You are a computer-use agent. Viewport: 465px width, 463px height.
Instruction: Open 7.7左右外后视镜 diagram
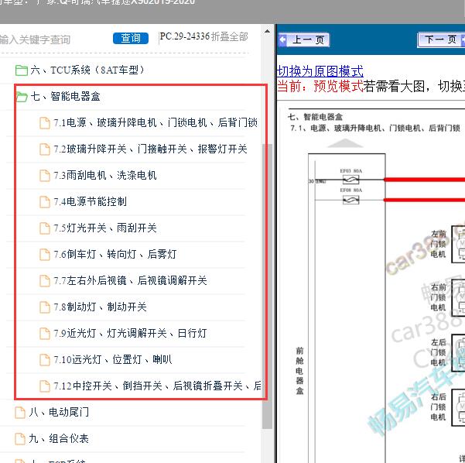point(130,281)
